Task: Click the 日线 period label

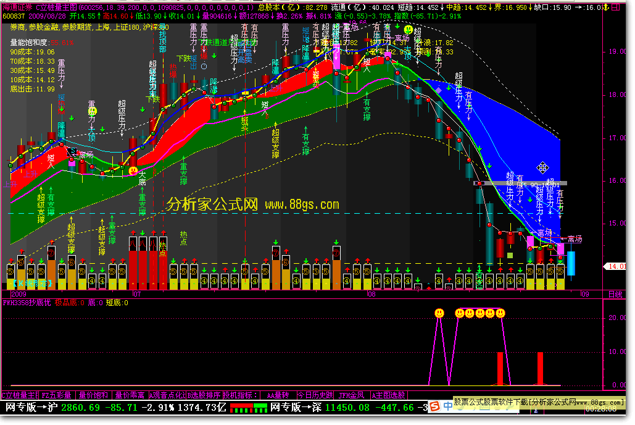Action: pos(615,295)
